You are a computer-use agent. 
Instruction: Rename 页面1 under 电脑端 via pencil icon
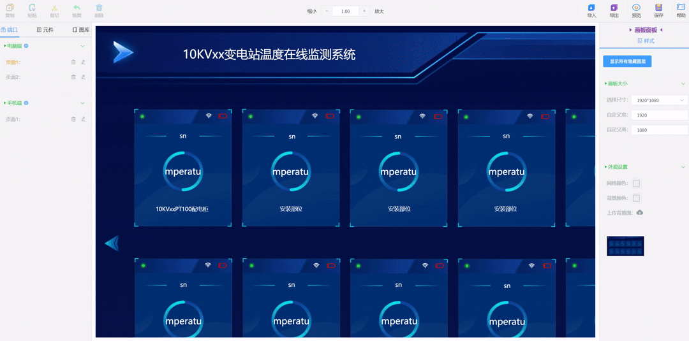(x=84, y=62)
